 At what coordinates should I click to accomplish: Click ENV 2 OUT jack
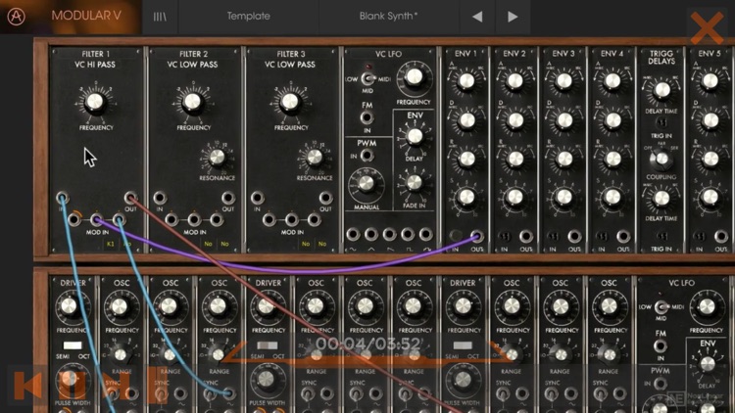(526, 236)
